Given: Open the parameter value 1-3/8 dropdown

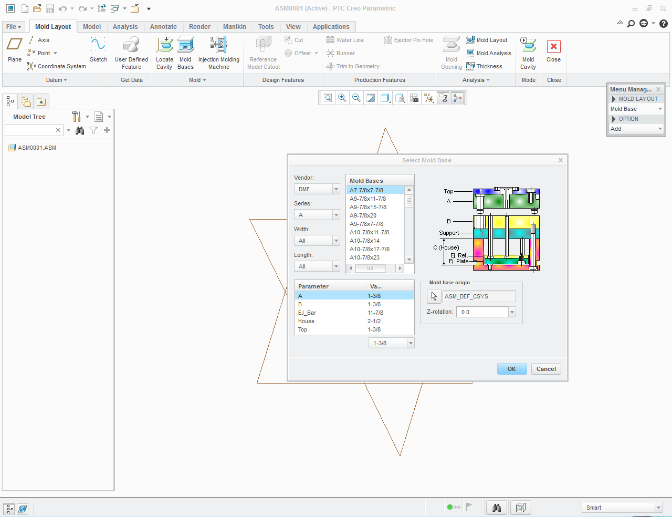Looking at the screenshot, I should [x=392, y=343].
